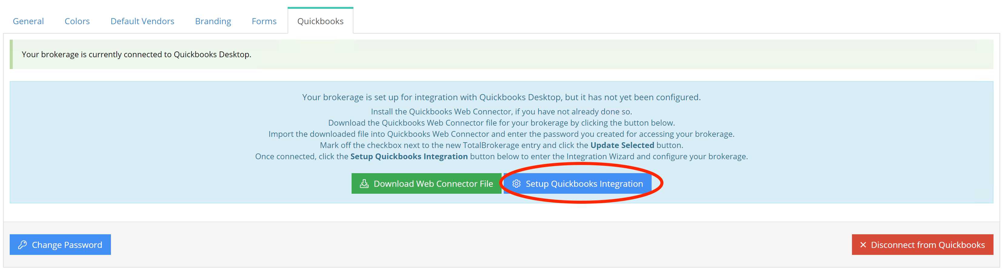Click the 'has not yet been configured' heading text

point(501,97)
